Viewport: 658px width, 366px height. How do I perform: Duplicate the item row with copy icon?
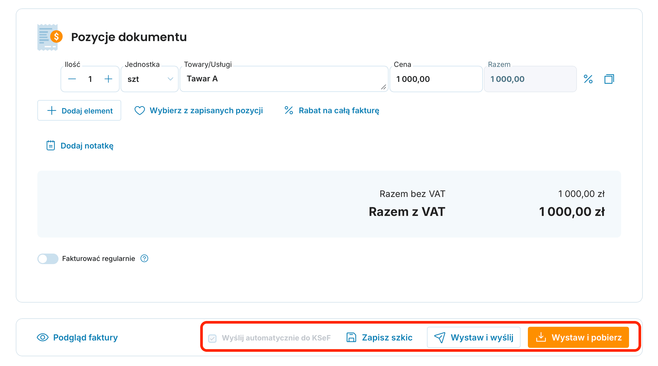[609, 79]
